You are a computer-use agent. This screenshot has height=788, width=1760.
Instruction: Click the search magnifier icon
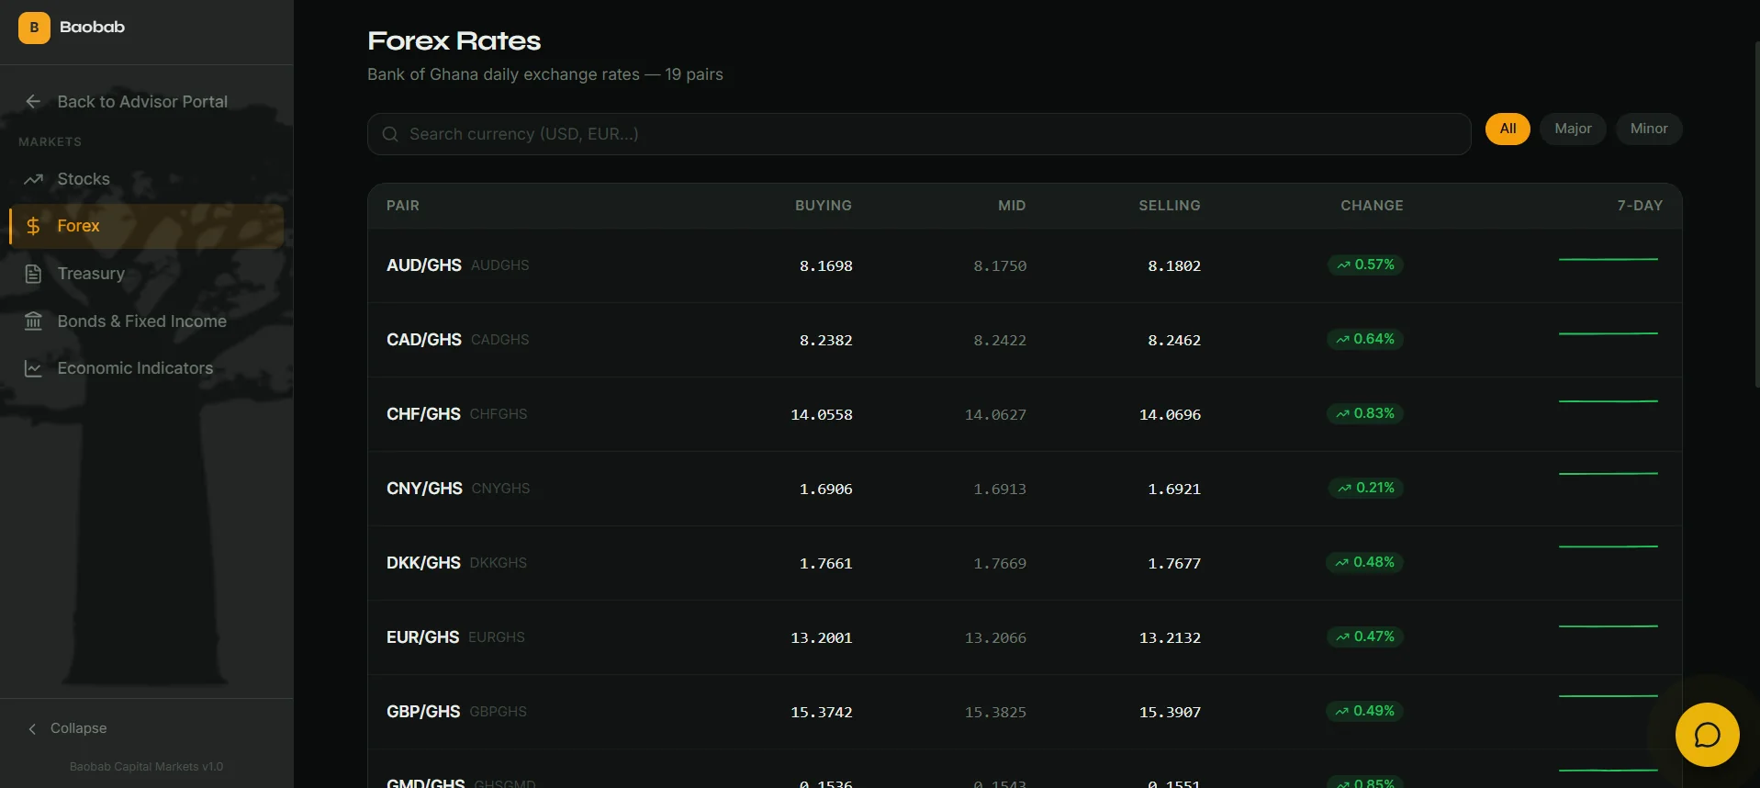pyautogui.click(x=390, y=134)
